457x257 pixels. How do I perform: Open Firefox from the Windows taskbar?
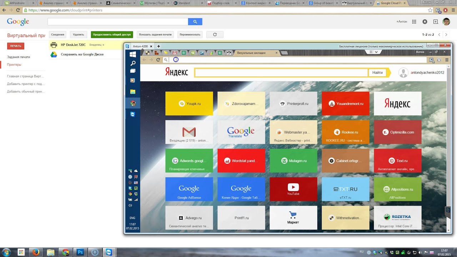tap(35, 252)
